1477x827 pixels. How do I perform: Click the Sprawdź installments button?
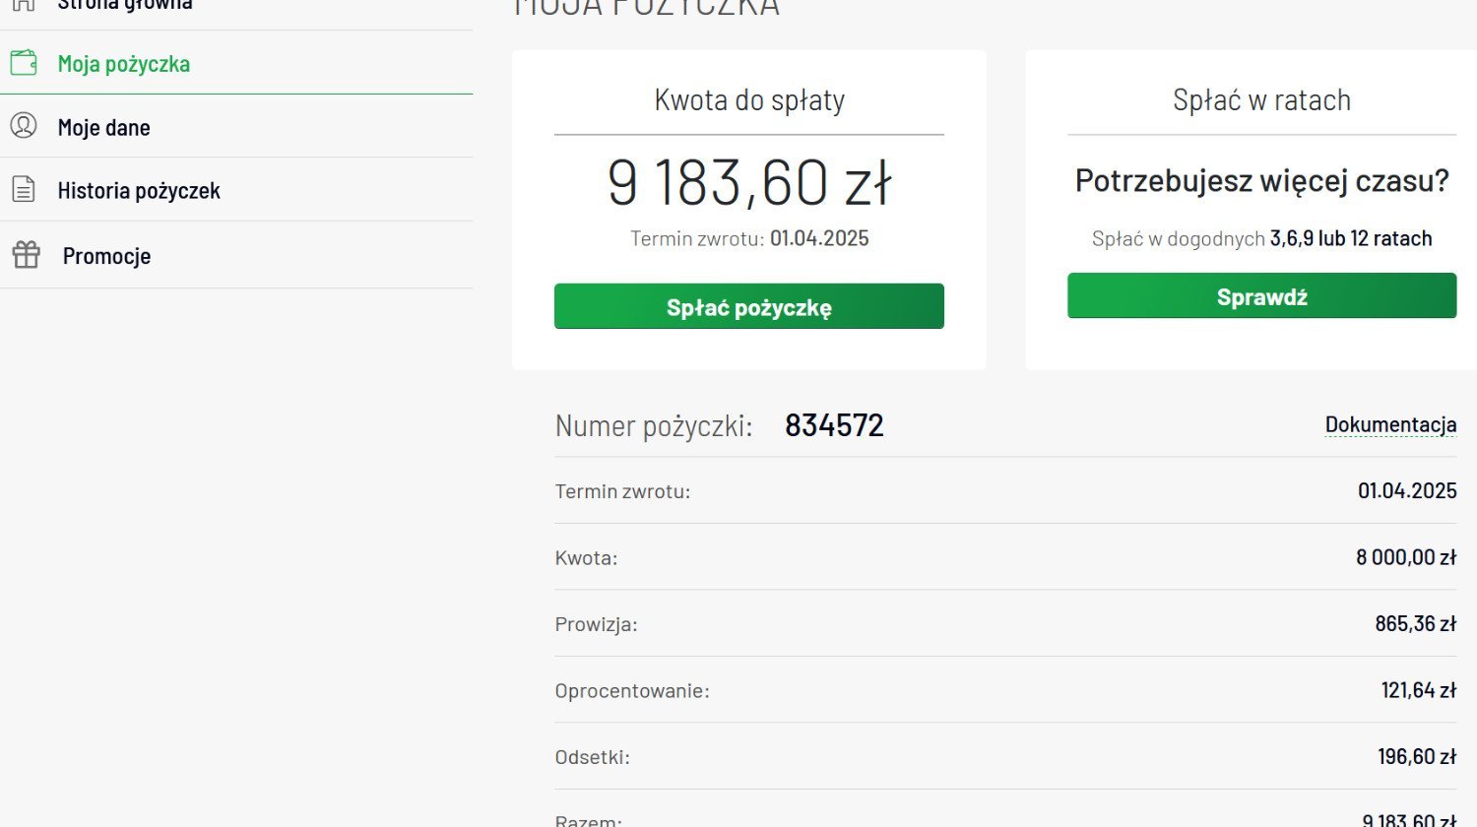[x=1261, y=295]
